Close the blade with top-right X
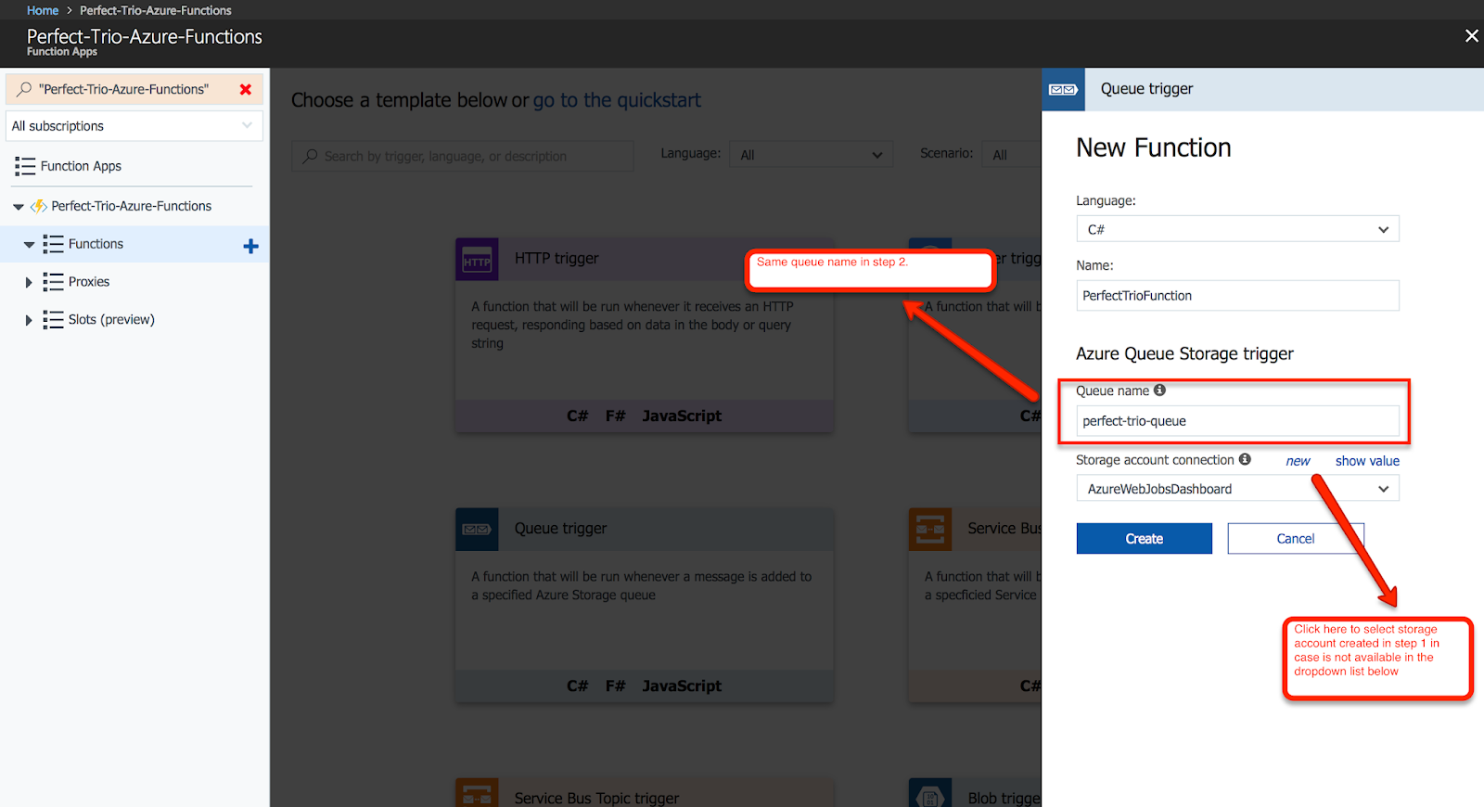This screenshot has height=807, width=1484. click(1471, 36)
